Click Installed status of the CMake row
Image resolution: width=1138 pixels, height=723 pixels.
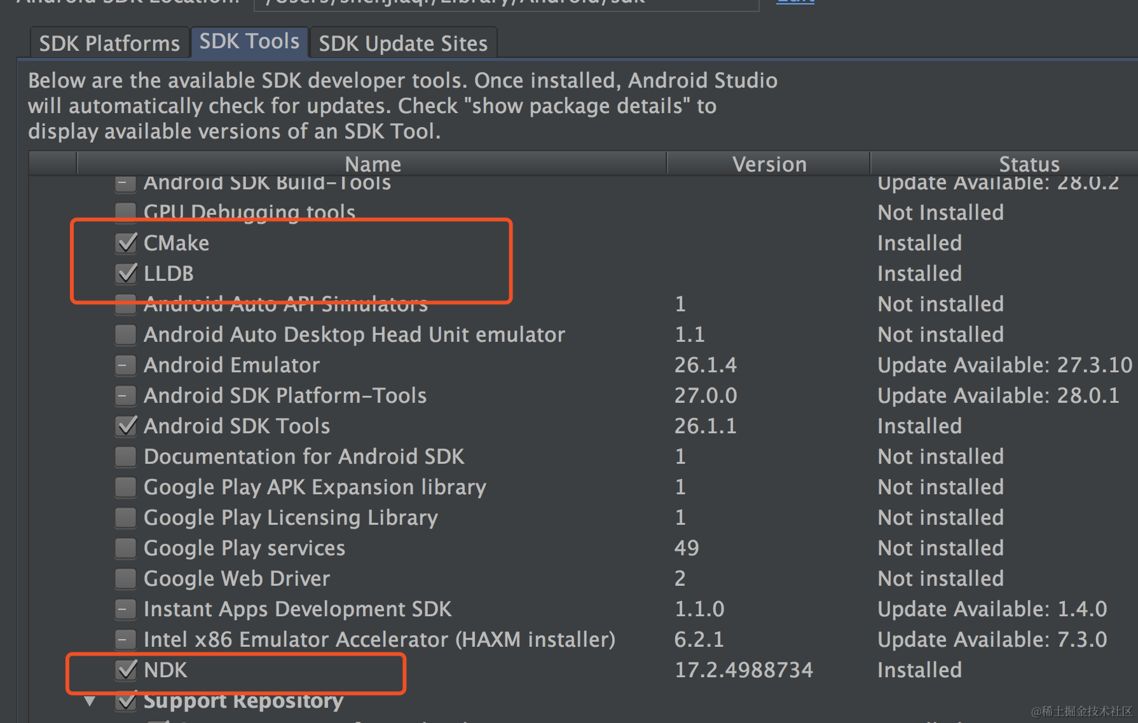pyautogui.click(x=919, y=243)
